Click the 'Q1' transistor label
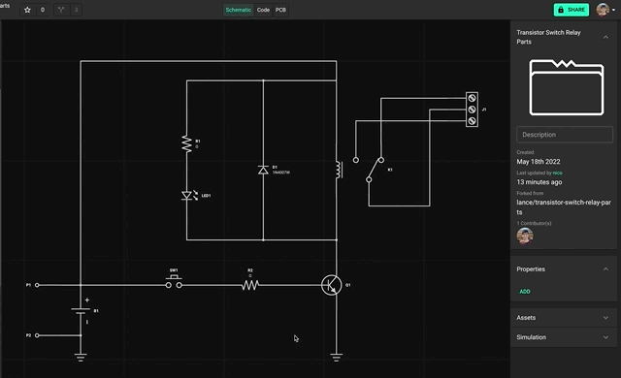 pyautogui.click(x=347, y=285)
